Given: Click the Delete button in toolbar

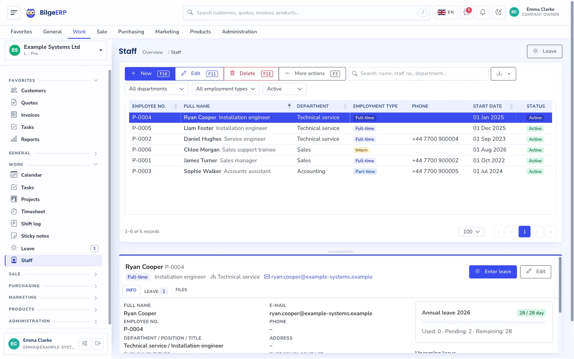Looking at the screenshot, I should (x=251, y=74).
